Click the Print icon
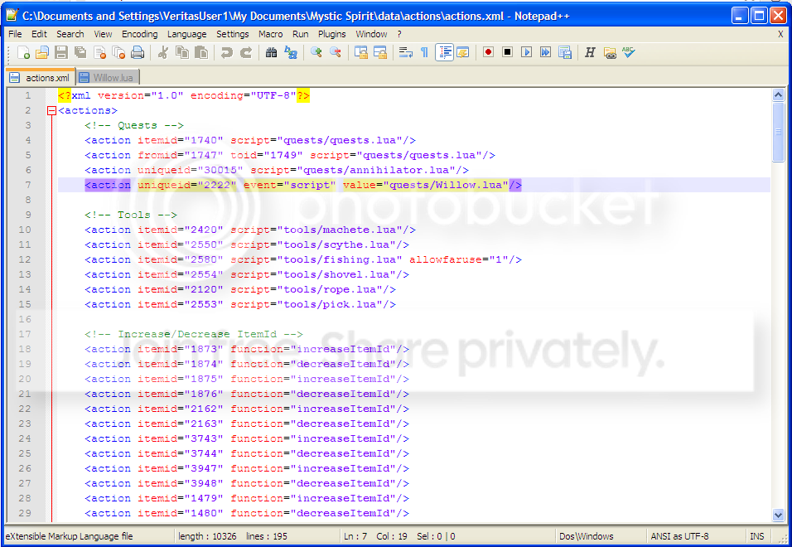This screenshot has width=792, height=547. pos(138,52)
